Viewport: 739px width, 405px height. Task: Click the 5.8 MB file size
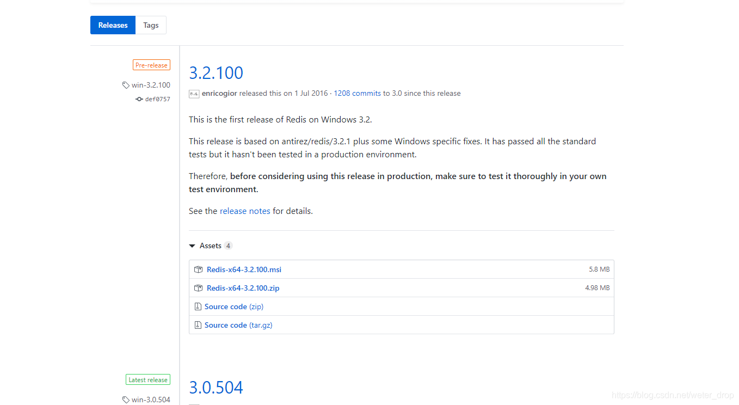point(599,269)
